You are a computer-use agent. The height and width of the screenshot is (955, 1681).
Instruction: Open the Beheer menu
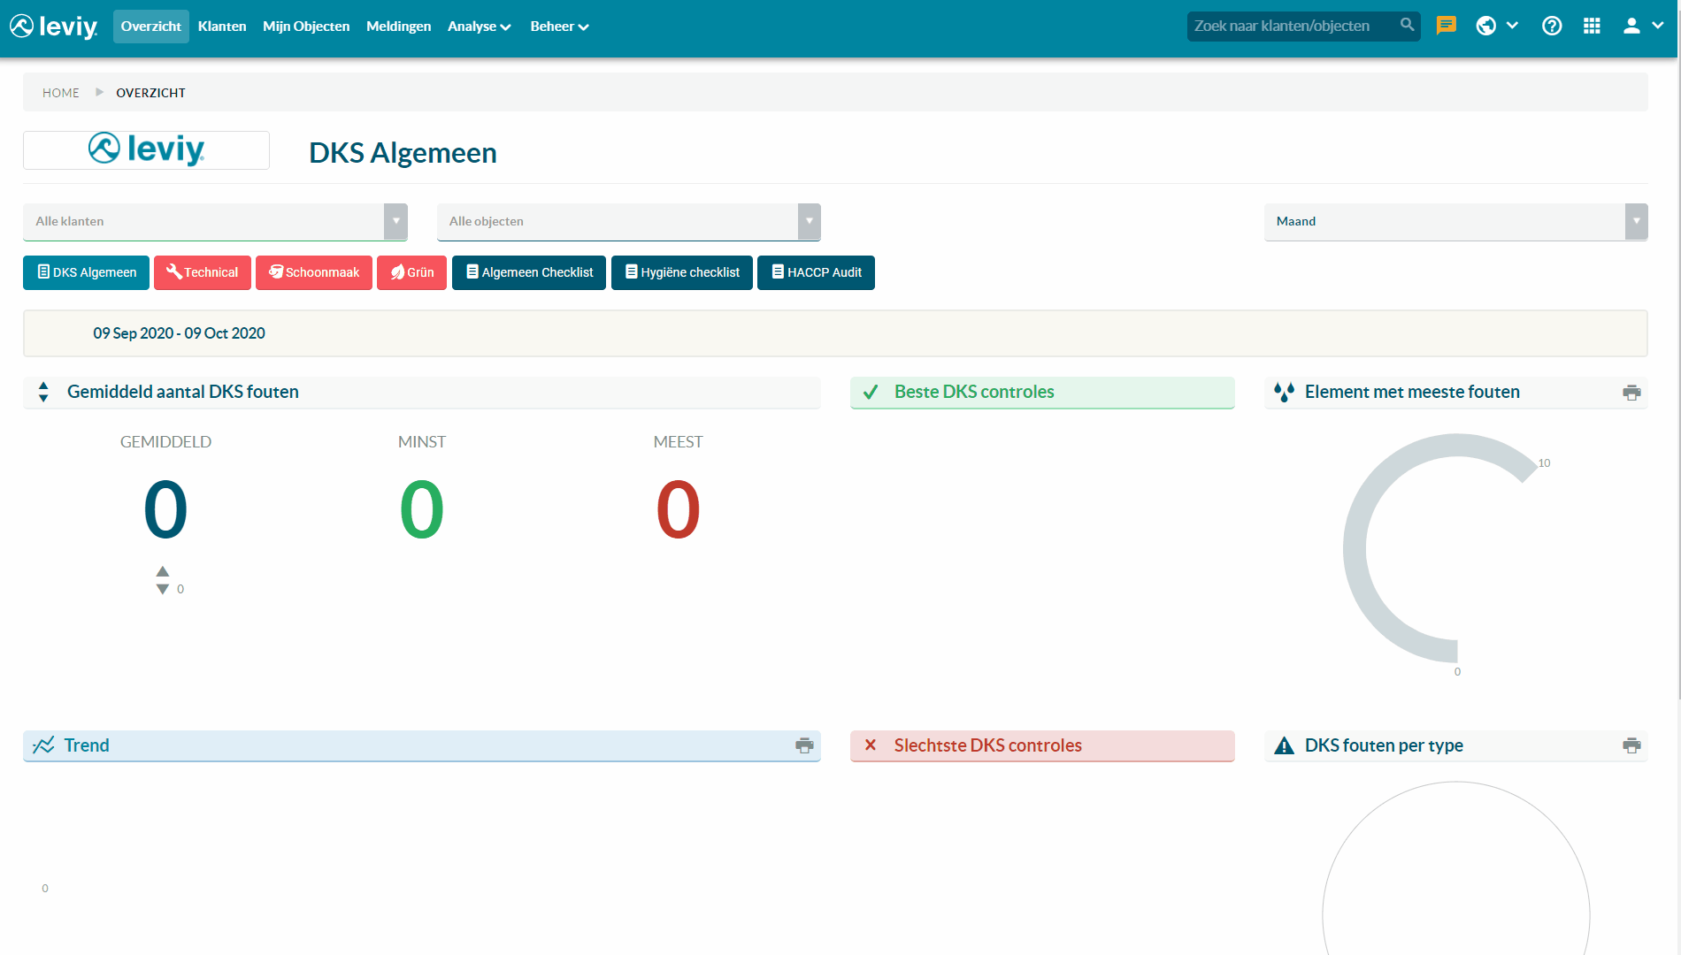[x=559, y=27]
